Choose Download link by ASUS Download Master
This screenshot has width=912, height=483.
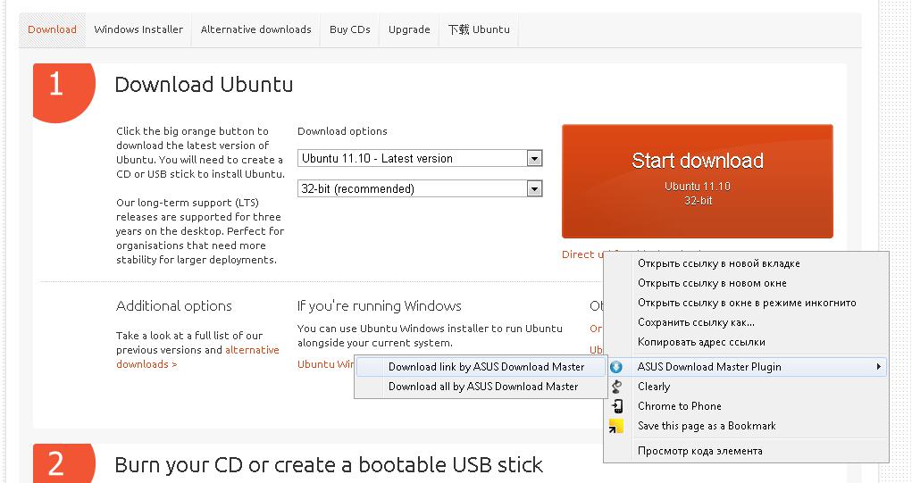click(x=481, y=367)
